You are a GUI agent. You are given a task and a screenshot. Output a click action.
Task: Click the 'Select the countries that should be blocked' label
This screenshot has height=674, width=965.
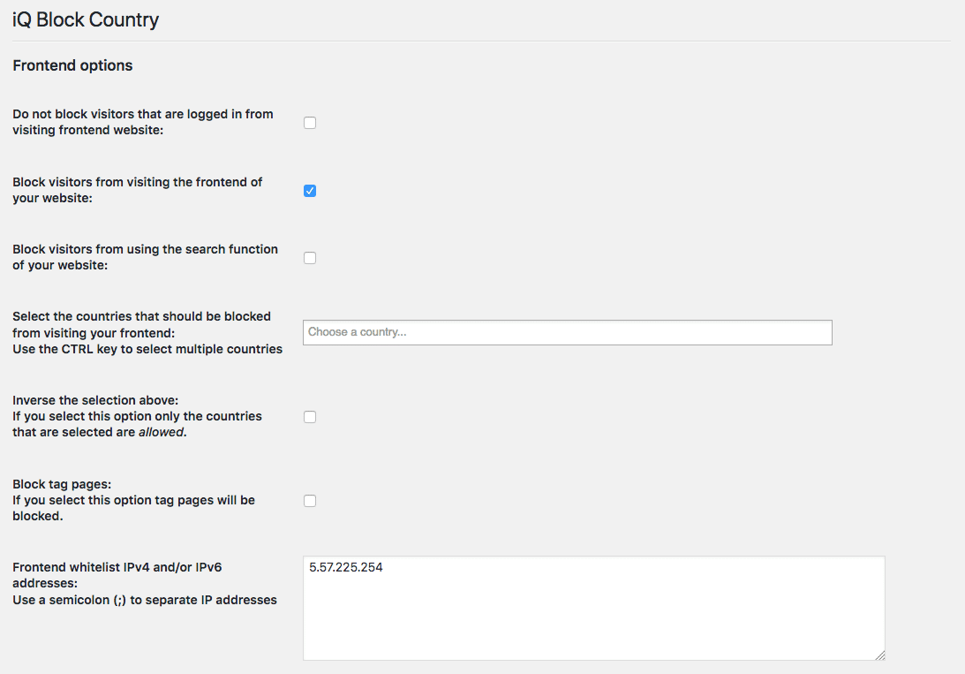click(x=141, y=324)
